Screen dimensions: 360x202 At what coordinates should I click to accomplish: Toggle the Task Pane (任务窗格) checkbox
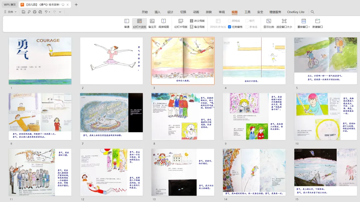coord(235,27)
